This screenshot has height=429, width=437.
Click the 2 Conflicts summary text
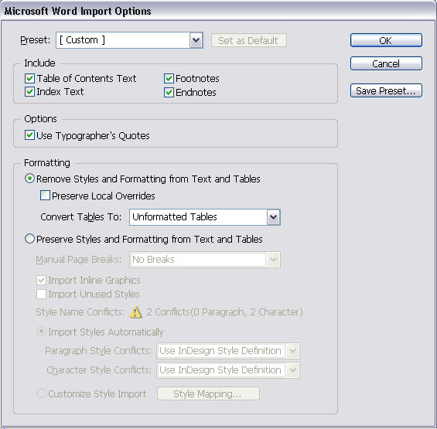point(224,312)
